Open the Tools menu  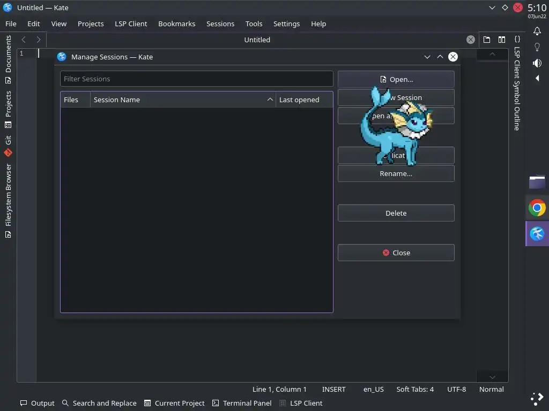coord(254,24)
